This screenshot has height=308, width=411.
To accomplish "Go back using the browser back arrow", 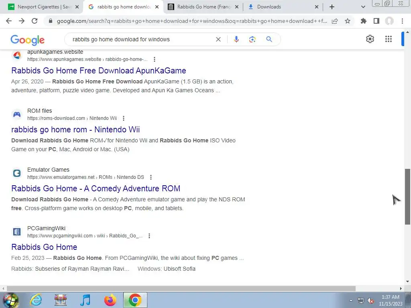I will click(x=9, y=21).
